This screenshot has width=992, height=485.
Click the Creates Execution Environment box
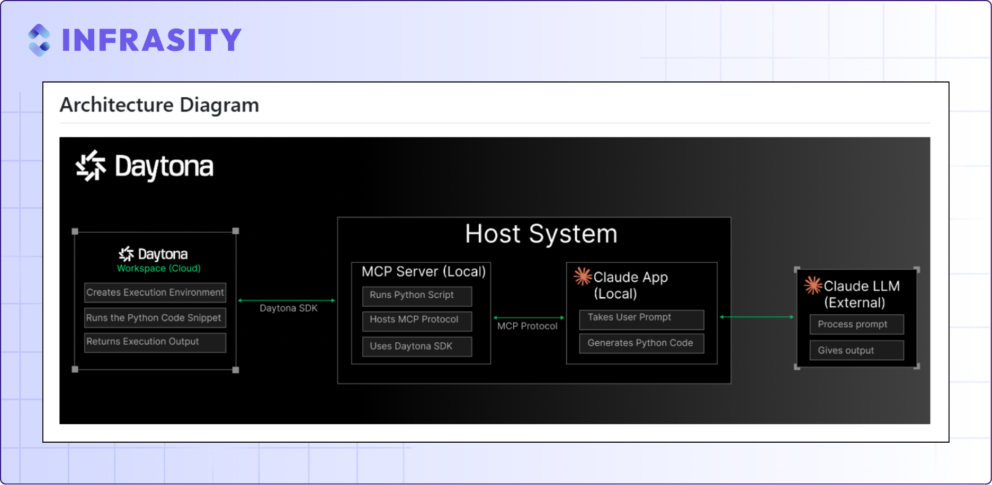coord(155,292)
